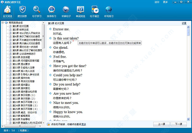This screenshot has width=192, height=133.
Task: Collapse the 常用英语会话 tree root
Action: (3, 23)
